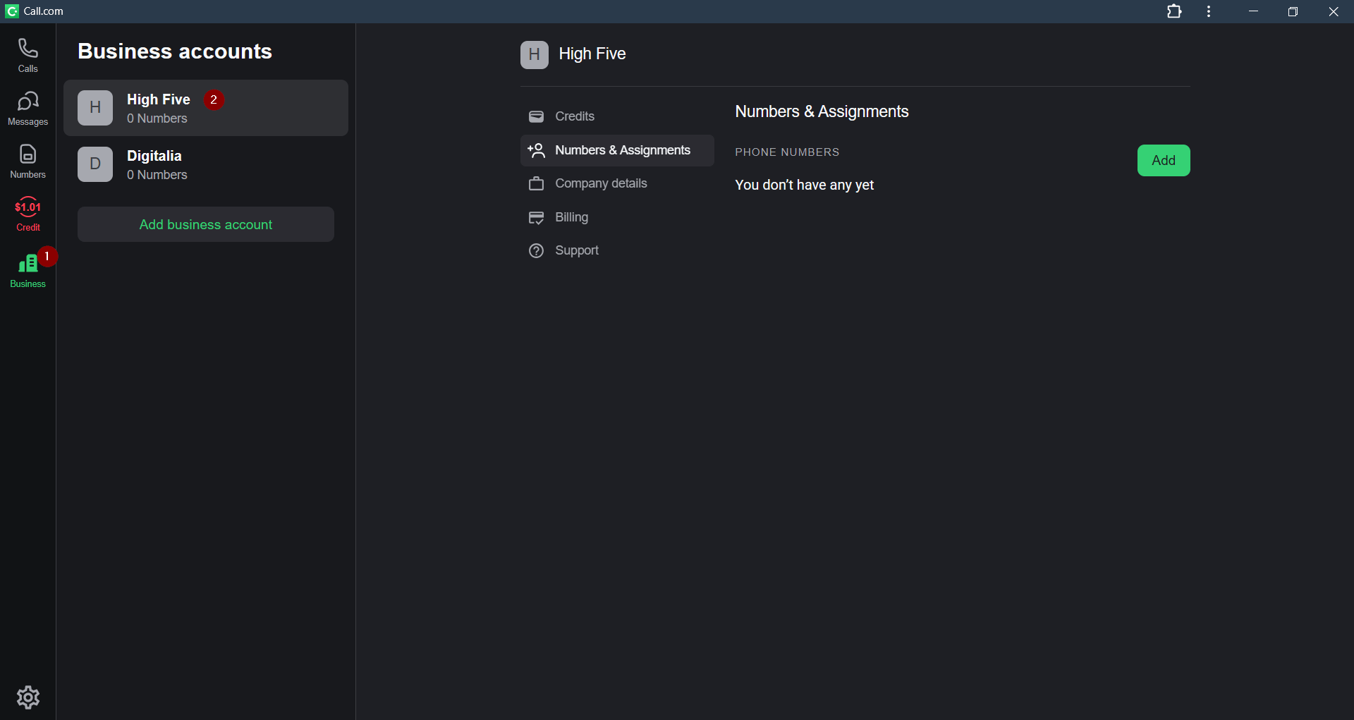This screenshot has width=1354, height=720.
Task: Click the High Five header avatar
Action: pyautogui.click(x=534, y=54)
